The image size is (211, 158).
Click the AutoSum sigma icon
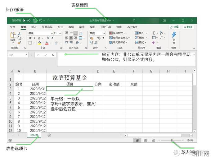coord(154,33)
